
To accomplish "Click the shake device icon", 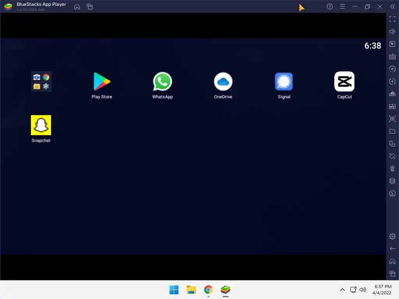I will [x=392, y=156].
